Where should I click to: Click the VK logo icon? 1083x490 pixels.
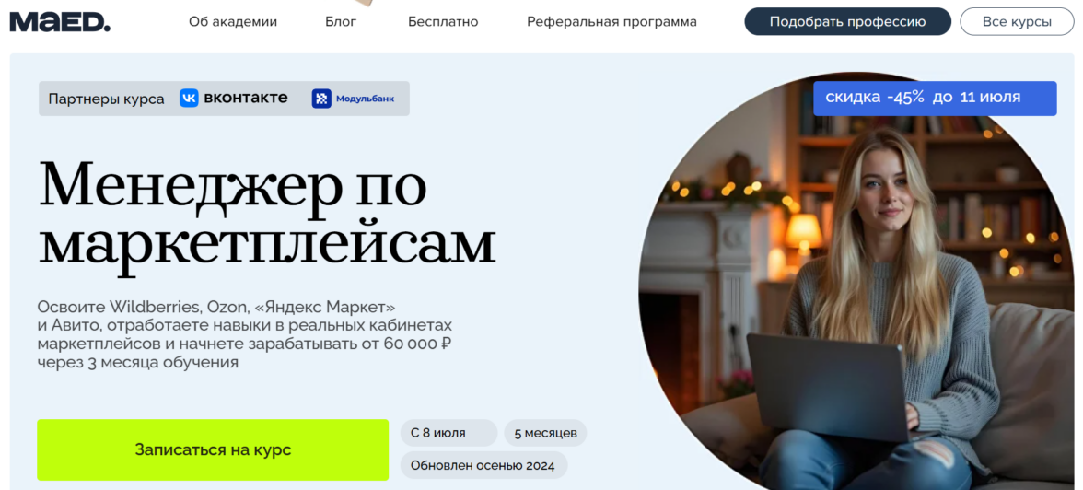189,99
